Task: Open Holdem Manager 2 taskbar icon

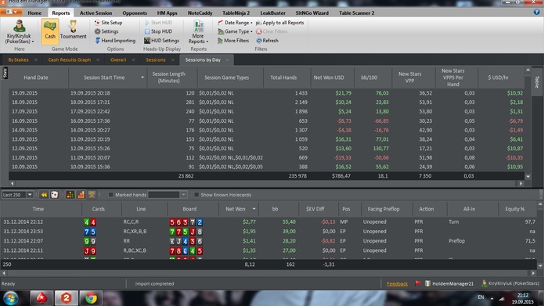Action: pos(66,298)
